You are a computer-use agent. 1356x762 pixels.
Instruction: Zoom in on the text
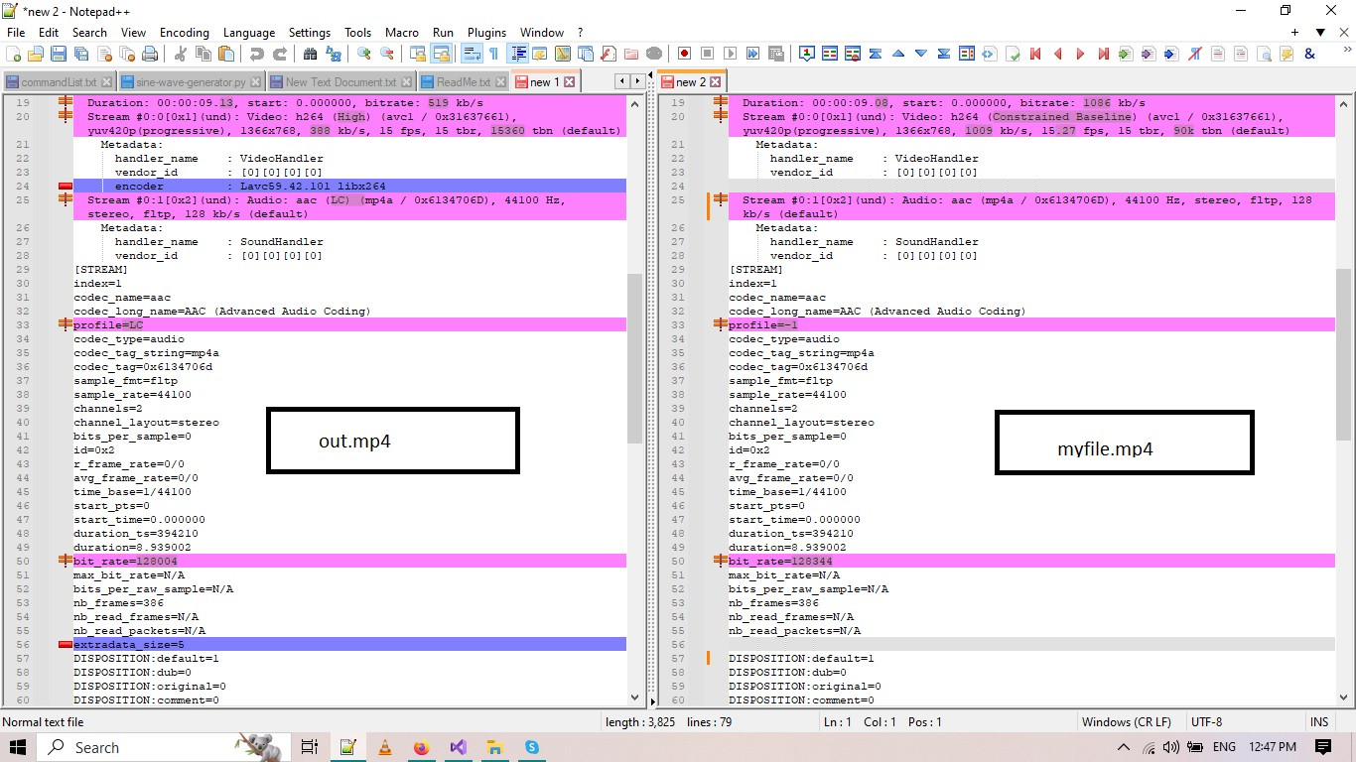pos(365,54)
